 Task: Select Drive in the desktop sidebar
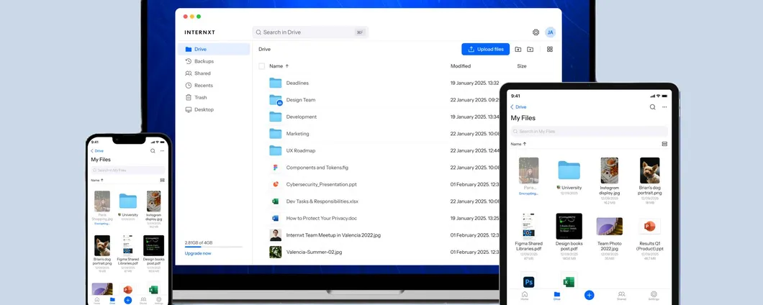point(214,49)
